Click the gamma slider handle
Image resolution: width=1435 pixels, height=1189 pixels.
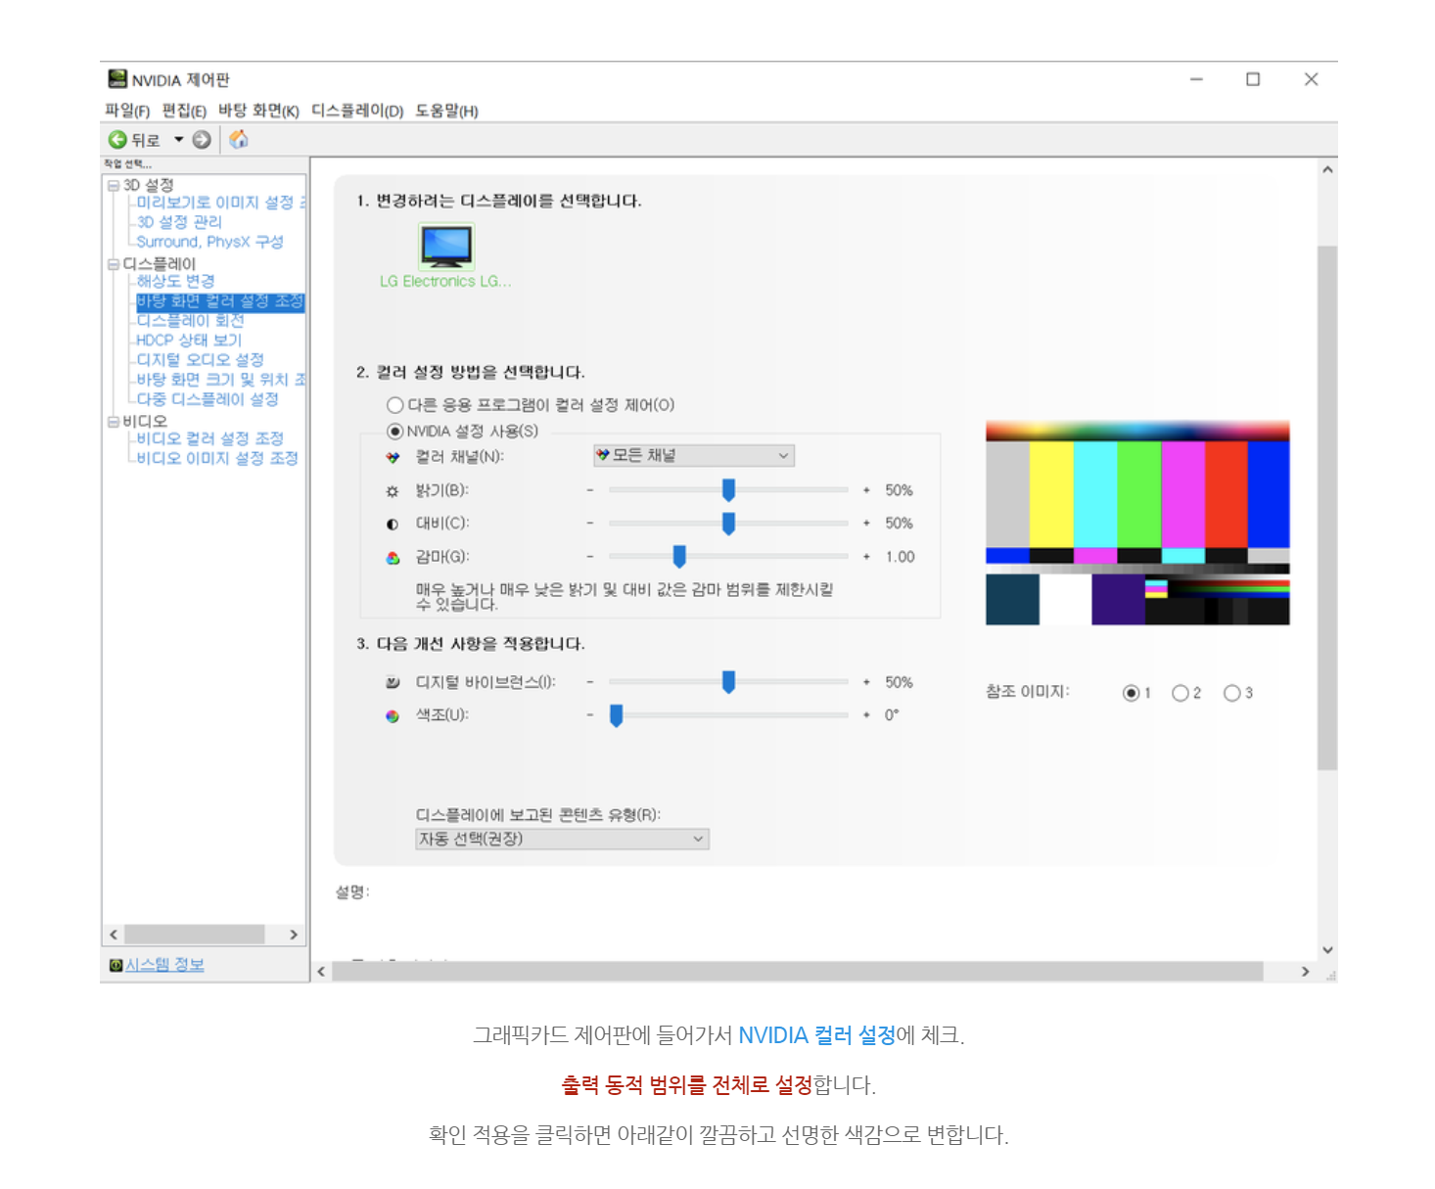click(679, 557)
